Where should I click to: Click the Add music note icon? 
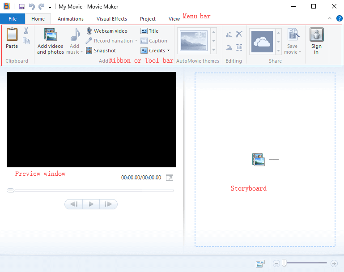pyautogui.click(x=75, y=34)
